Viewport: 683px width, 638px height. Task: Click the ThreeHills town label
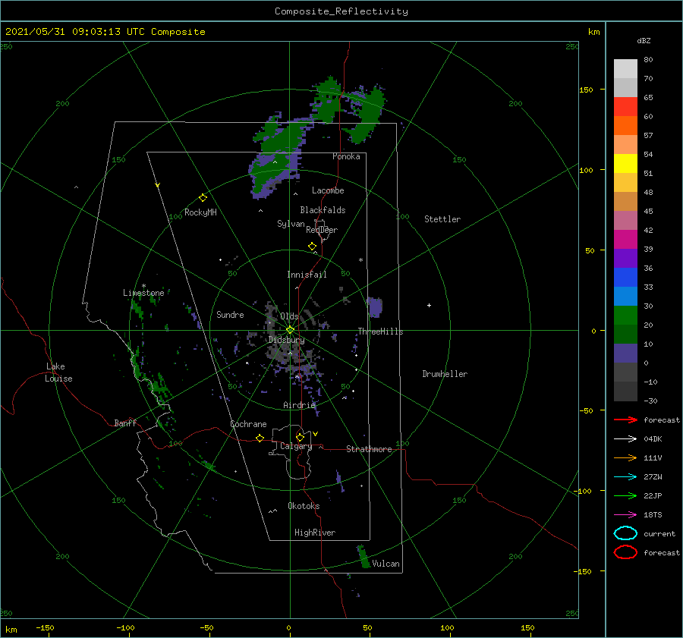pos(380,332)
